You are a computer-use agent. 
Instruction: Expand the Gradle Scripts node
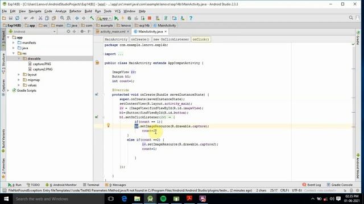tap(9, 91)
